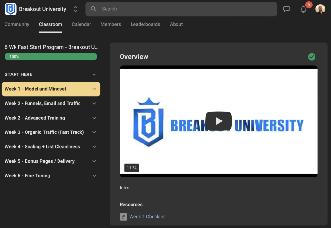Play the Overview video
Image resolution: width=331 pixels, height=228 pixels.
219,121
